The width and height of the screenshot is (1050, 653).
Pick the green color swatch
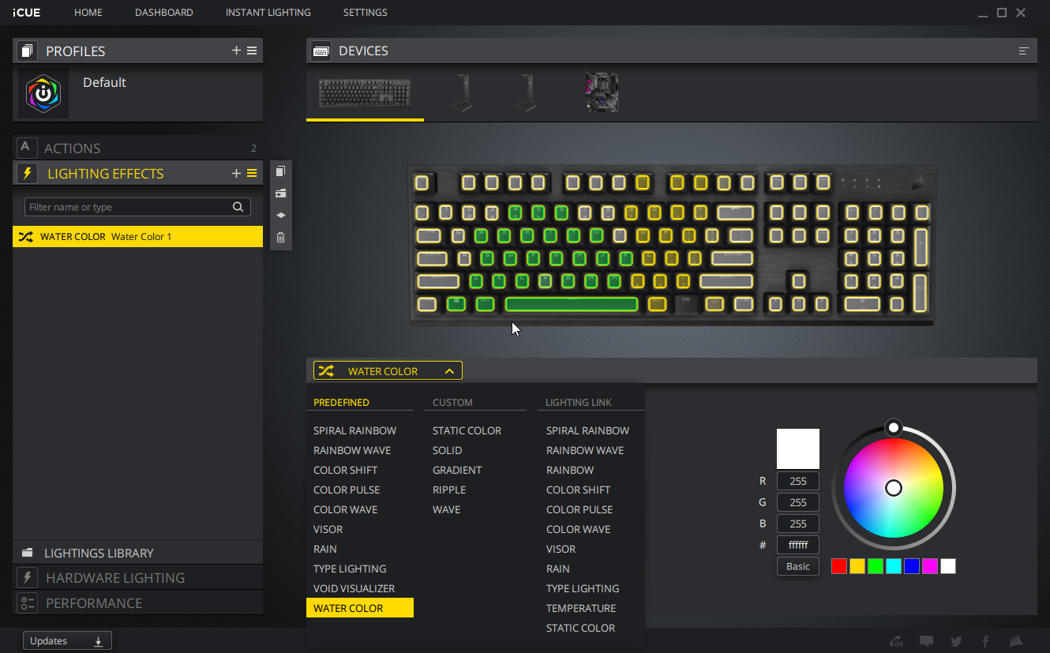(876, 566)
